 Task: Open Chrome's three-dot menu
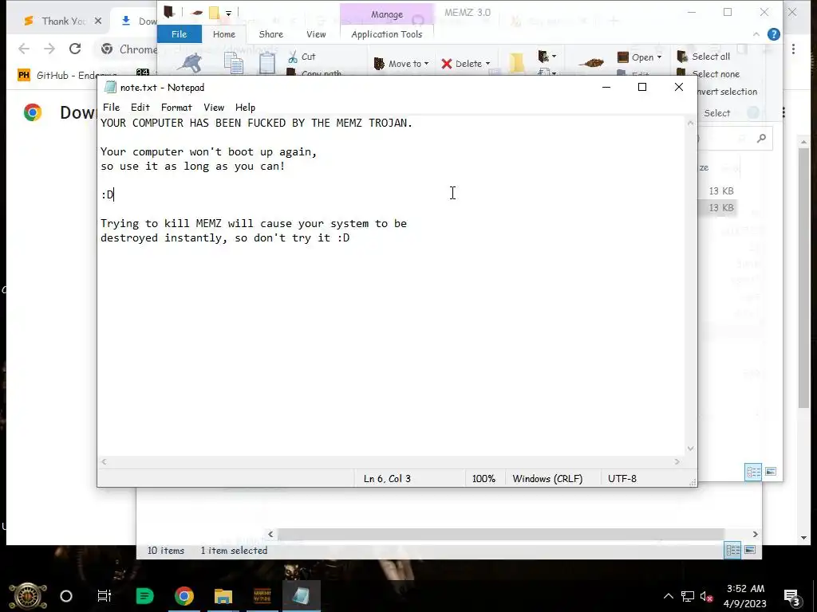pyautogui.click(x=794, y=49)
